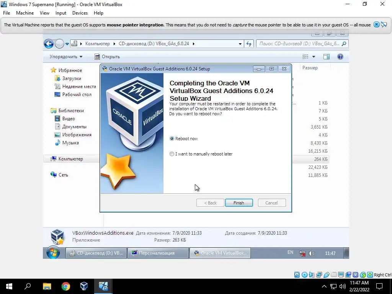This screenshot has width=392, height=294.
Task: Select Сеть in the navigation pane
Action: point(63,175)
